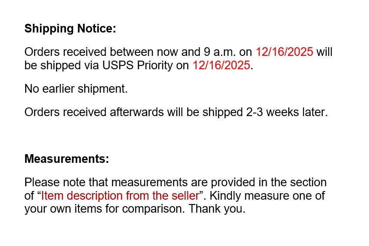Click the "9 a.m." time text
Screen dimensions: 369x246
tap(220, 52)
